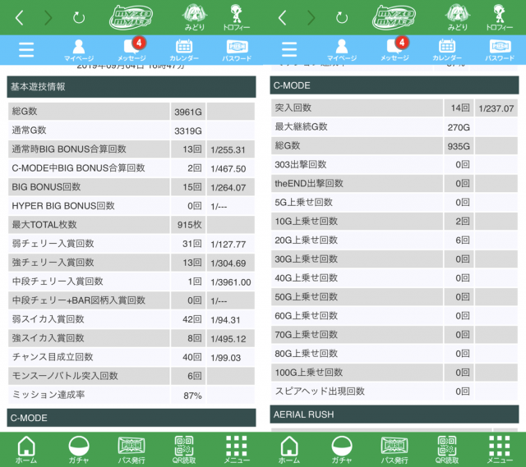526x467 pixels.
Task: Open the hamburger menu in the left screen
Action: tap(26, 49)
